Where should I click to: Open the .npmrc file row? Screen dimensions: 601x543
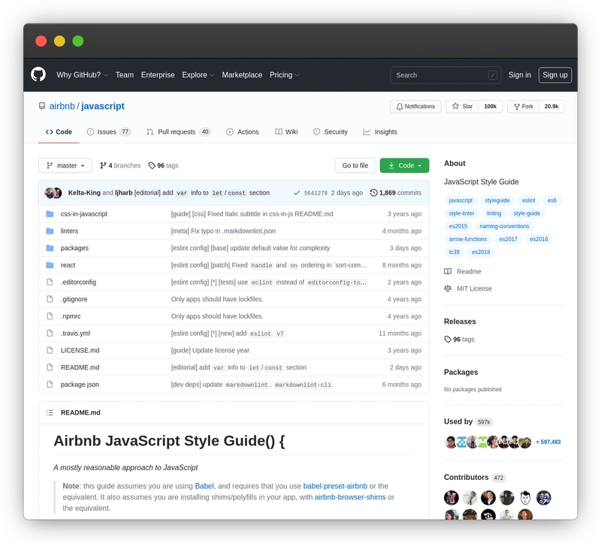click(x=234, y=316)
